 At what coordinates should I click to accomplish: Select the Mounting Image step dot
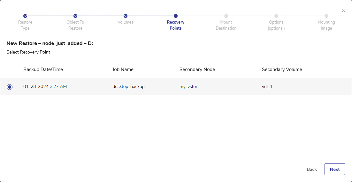point(326,16)
